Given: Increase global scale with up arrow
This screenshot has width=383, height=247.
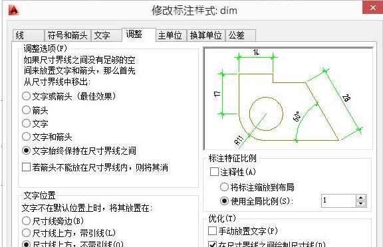Looking at the screenshot, I should (361, 198).
